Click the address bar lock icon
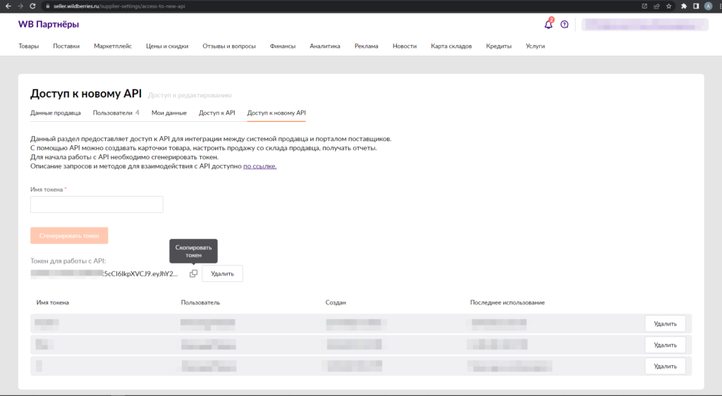The width and height of the screenshot is (722, 396). pyautogui.click(x=47, y=6)
